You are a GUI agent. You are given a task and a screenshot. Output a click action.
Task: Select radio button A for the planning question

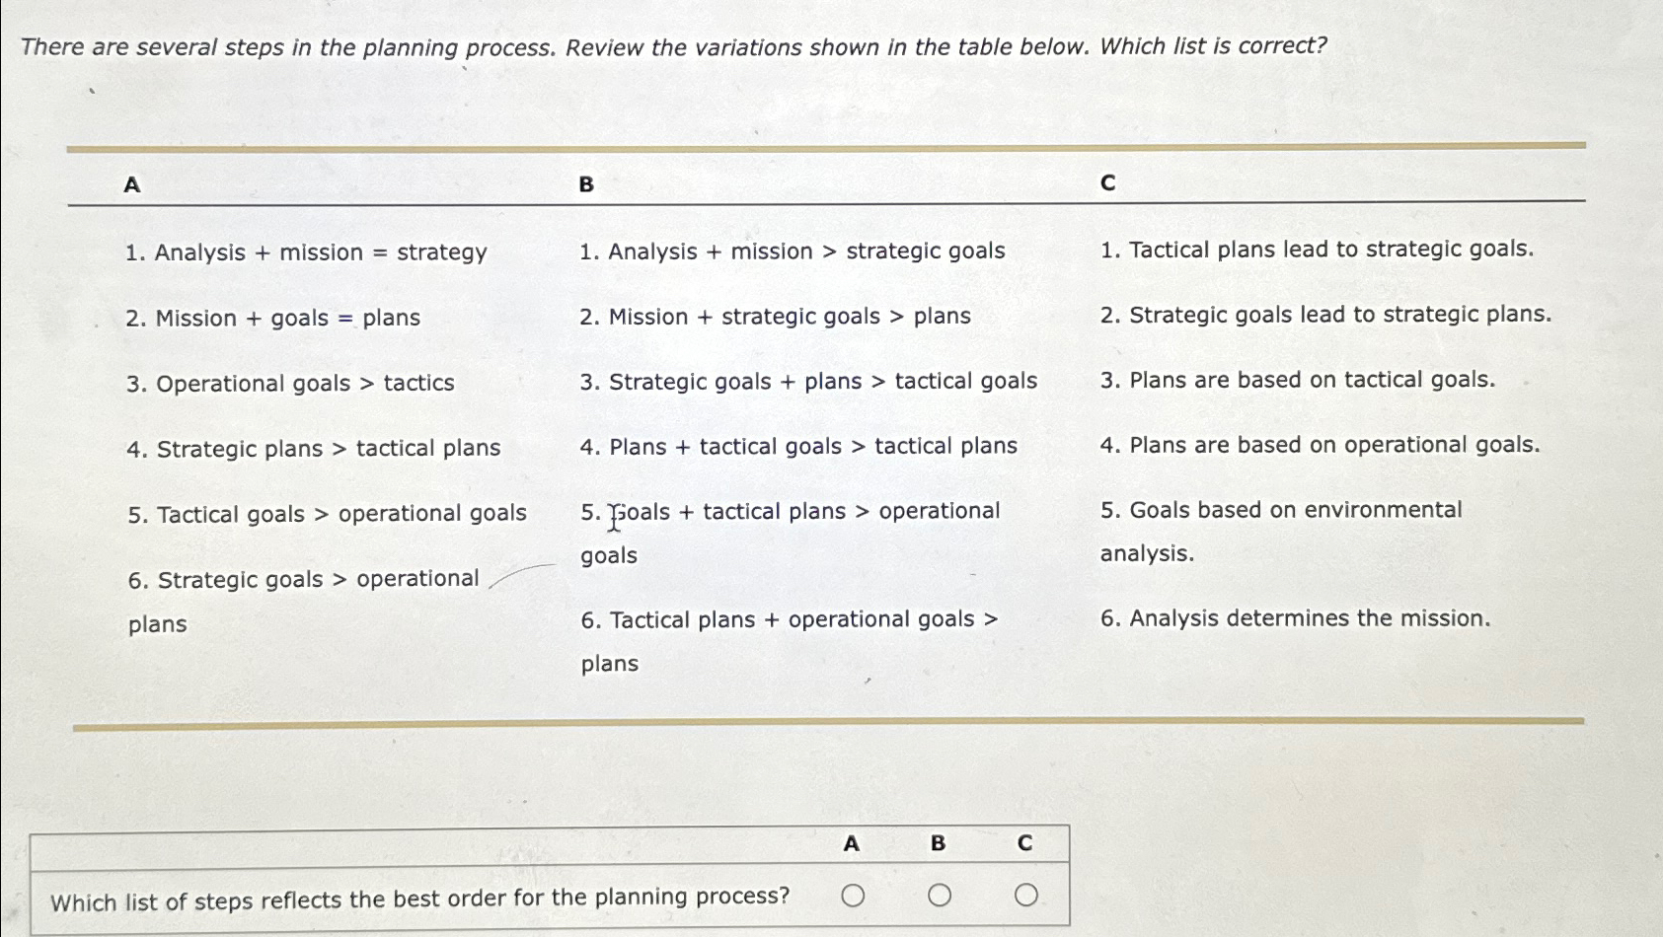853,896
